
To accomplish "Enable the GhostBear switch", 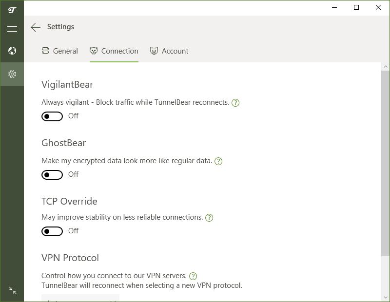I will (x=52, y=175).
